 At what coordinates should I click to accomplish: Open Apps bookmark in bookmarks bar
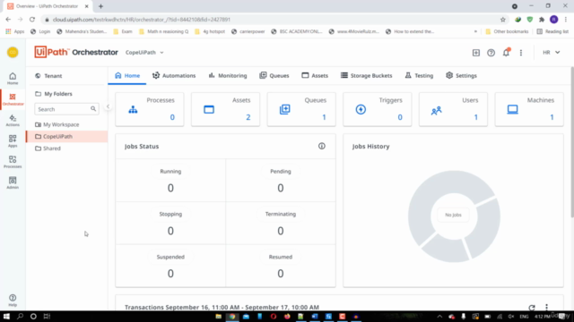click(x=15, y=31)
